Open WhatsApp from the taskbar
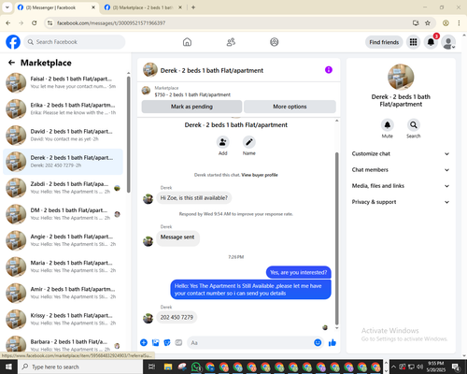467x374 pixels. [196, 367]
